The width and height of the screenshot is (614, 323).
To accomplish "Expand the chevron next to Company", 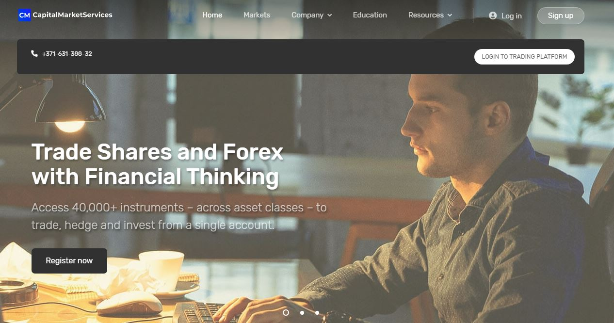I will (330, 16).
